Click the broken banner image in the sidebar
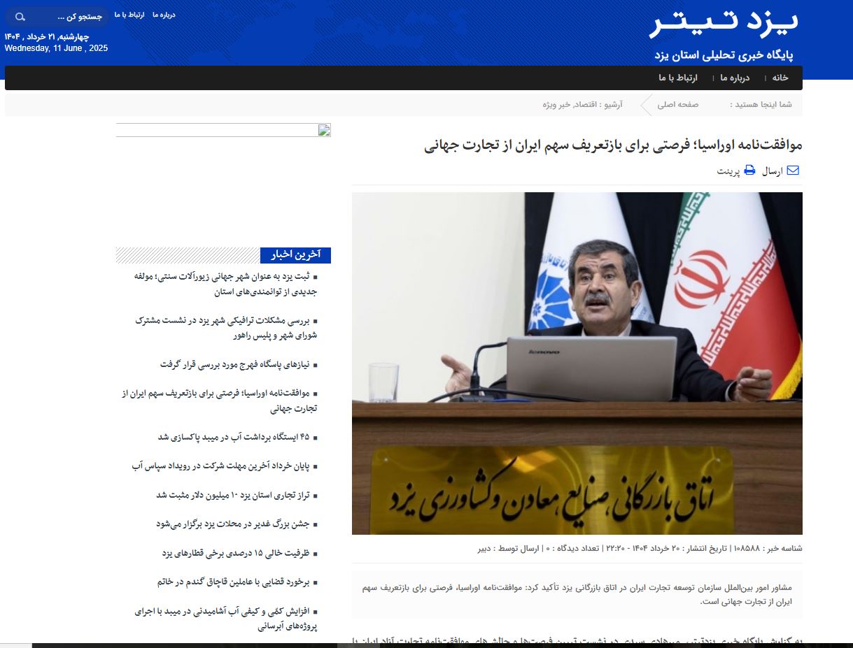853x648 pixels. pyautogui.click(x=223, y=130)
